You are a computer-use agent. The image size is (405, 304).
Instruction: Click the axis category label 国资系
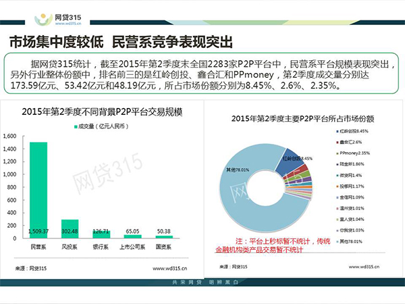click(163, 247)
